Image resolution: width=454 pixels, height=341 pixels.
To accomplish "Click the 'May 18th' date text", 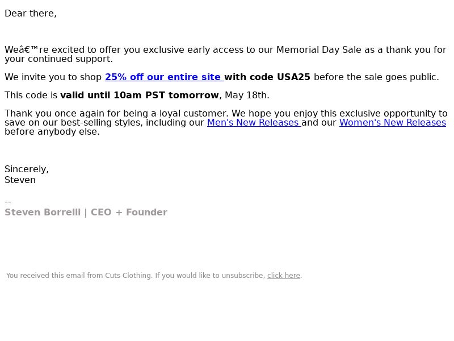I will [246, 95].
